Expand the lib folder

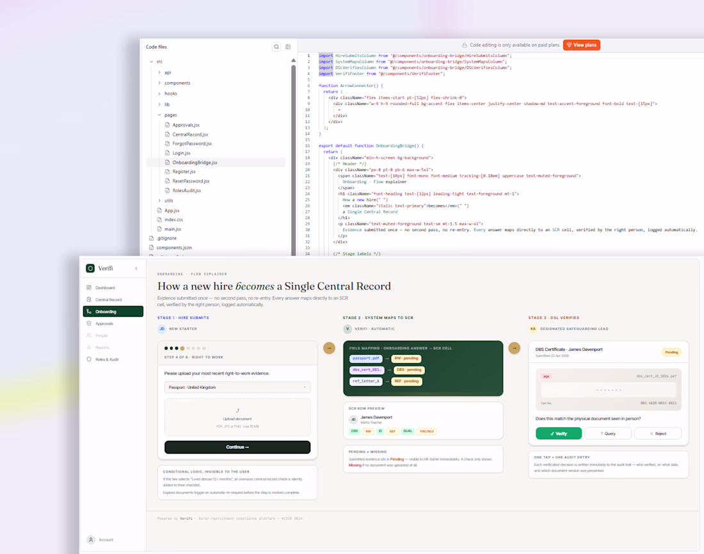pyautogui.click(x=159, y=104)
